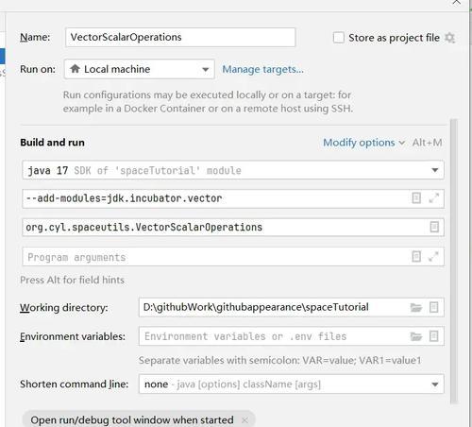Remove Open run/debug tool window option tag
The height and width of the screenshot is (427, 472).
244,420
